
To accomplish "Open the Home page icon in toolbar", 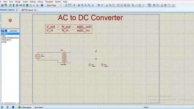I will [10, 5].
